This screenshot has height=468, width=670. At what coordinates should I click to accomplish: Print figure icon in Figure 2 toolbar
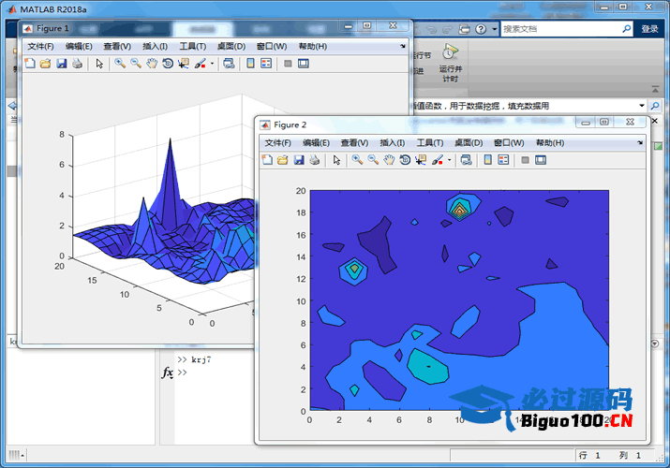point(315,160)
